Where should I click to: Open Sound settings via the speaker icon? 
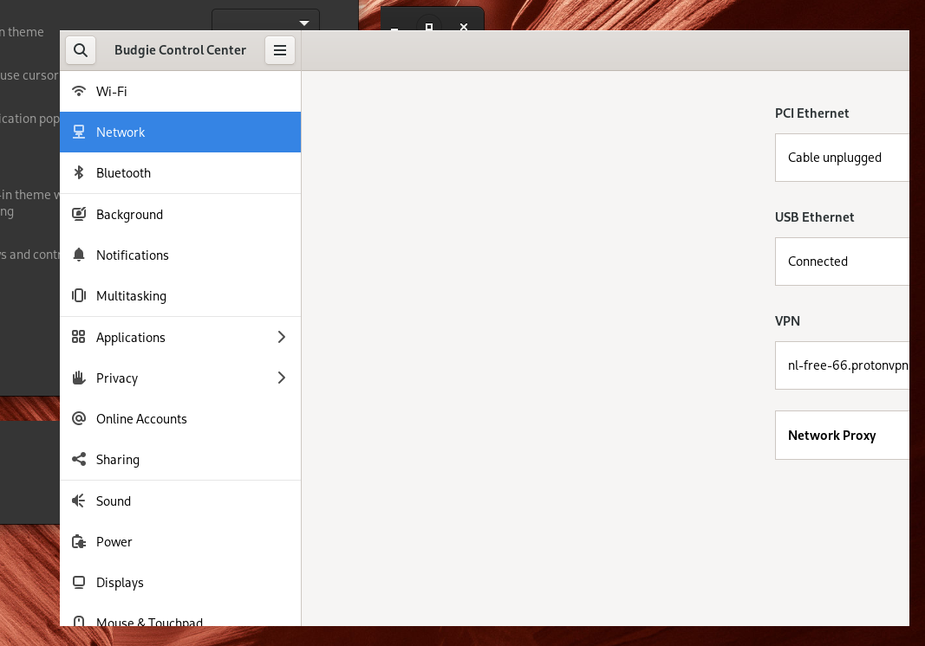coord(79,501)
